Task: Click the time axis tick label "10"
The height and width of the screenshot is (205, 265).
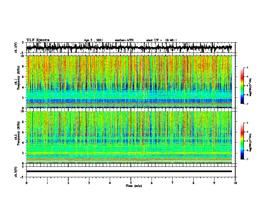Action: (235, 183)
